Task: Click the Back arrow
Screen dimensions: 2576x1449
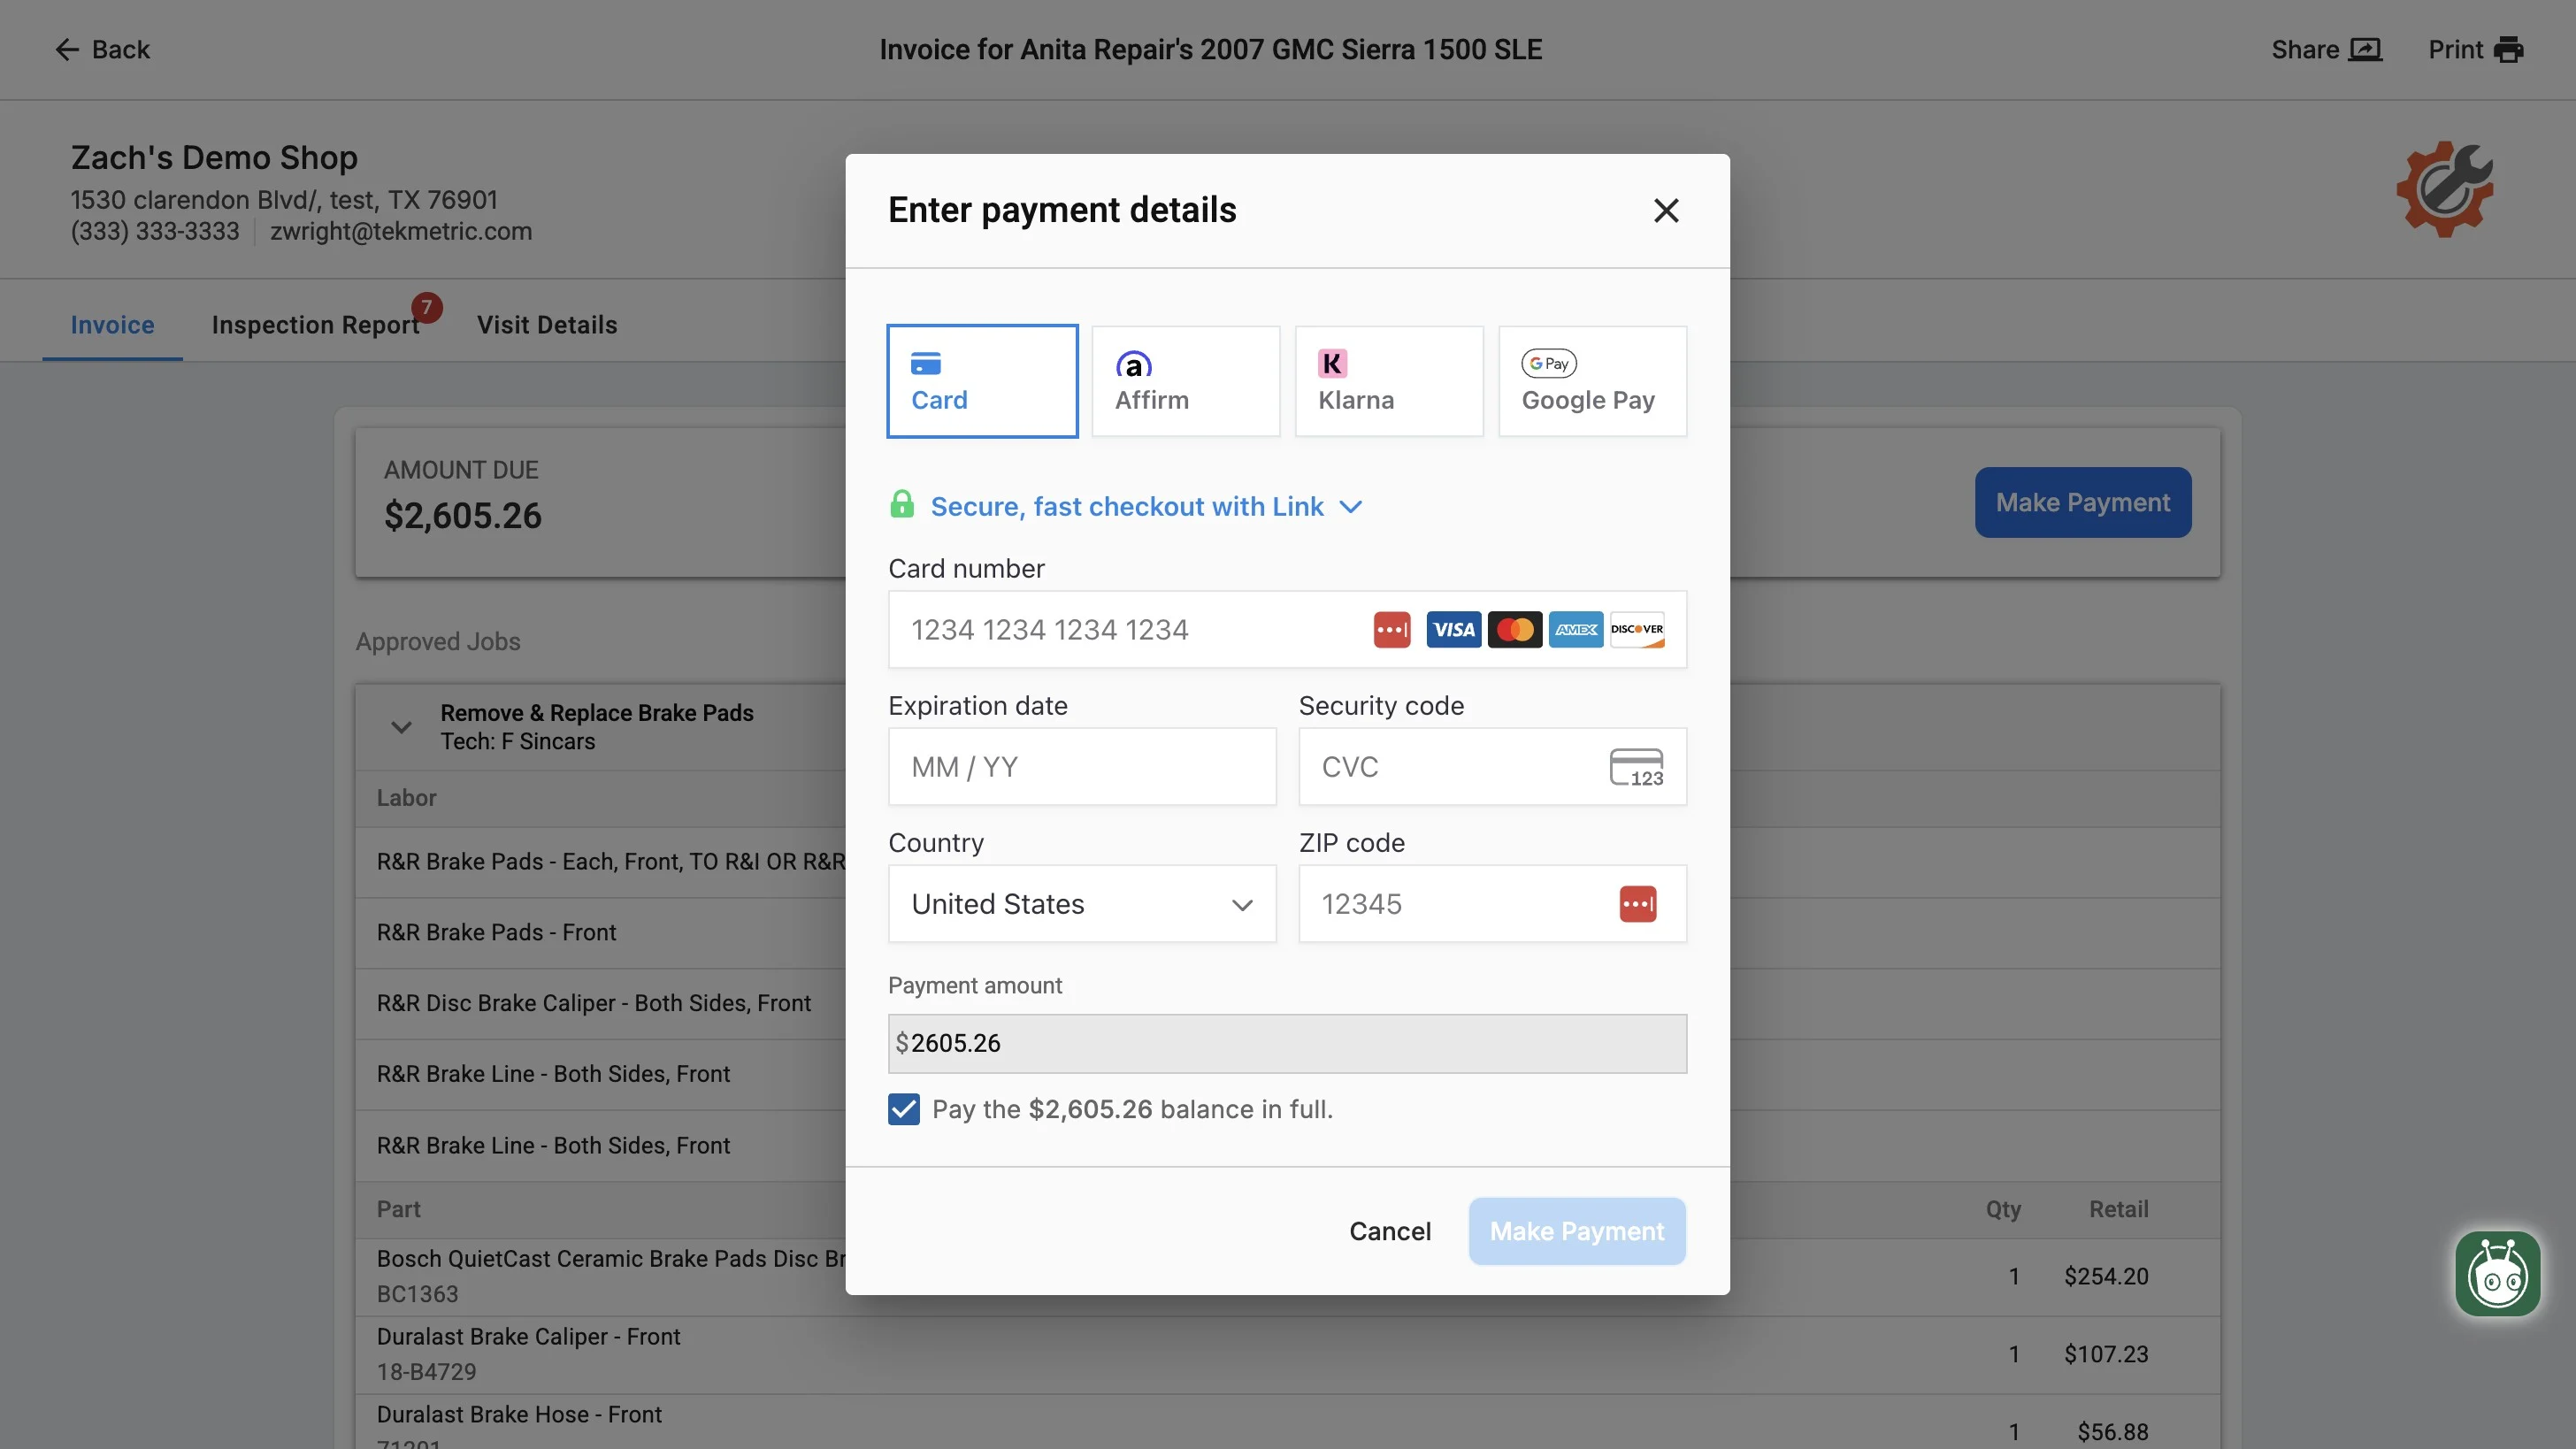Action: click(x=66, y=49)
